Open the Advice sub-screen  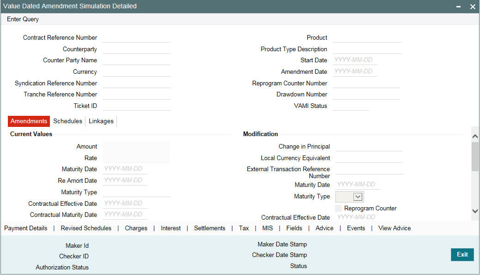[x=324, y=228]
